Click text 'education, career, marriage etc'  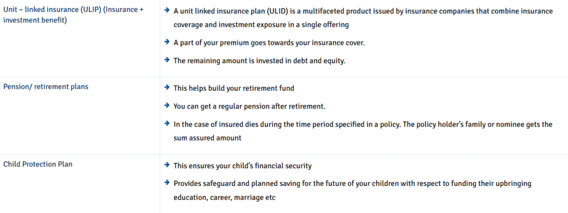225,198
